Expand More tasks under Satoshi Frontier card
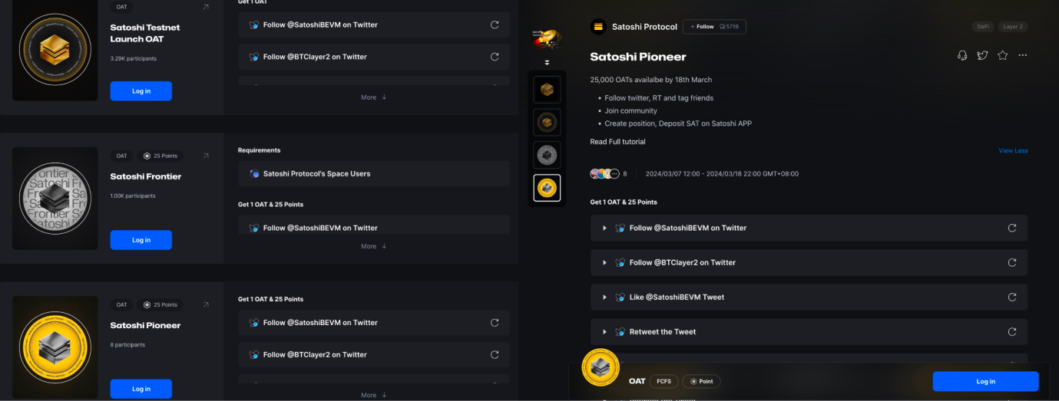The height and width of the screenshot is (401, 1059). pos(374,246)
